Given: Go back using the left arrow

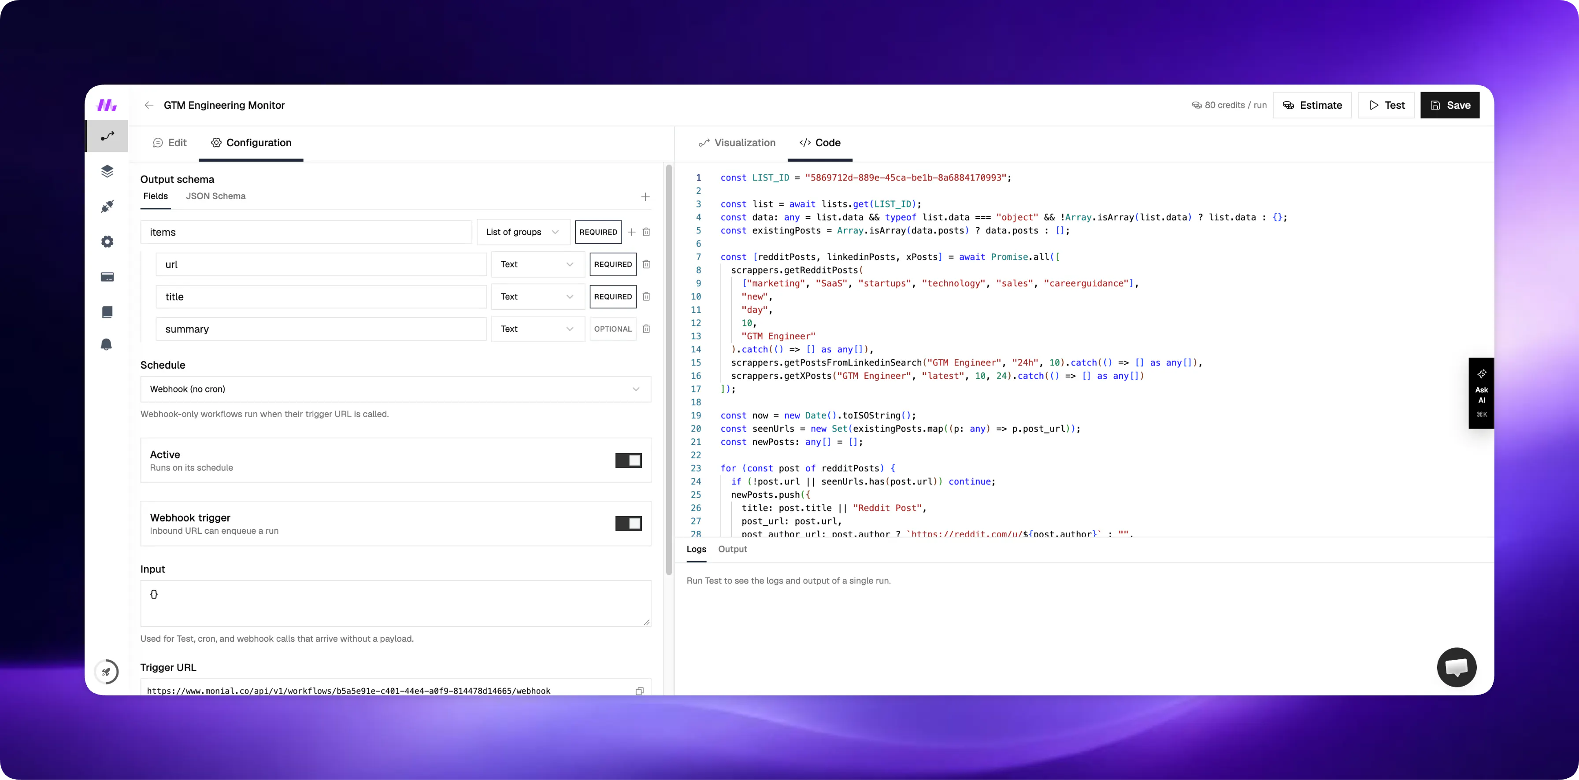Looking at the screenshot, I should click(x=149, y=105).
